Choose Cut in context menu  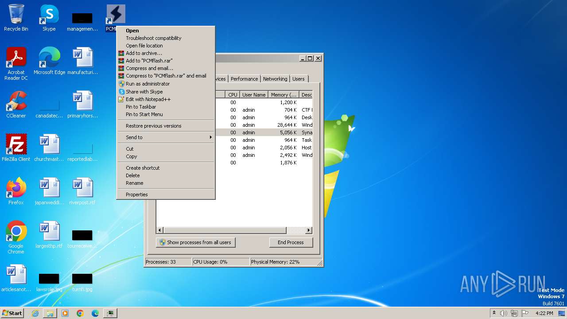pyautogui.click(x=166, y=149)
